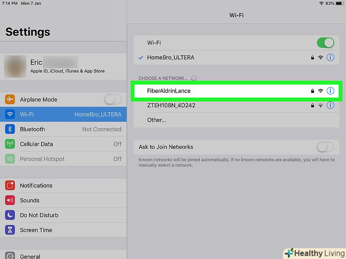Click the Airplane Mode icon
This screenshot has width=346, height=259.
[x=10, y=100]
